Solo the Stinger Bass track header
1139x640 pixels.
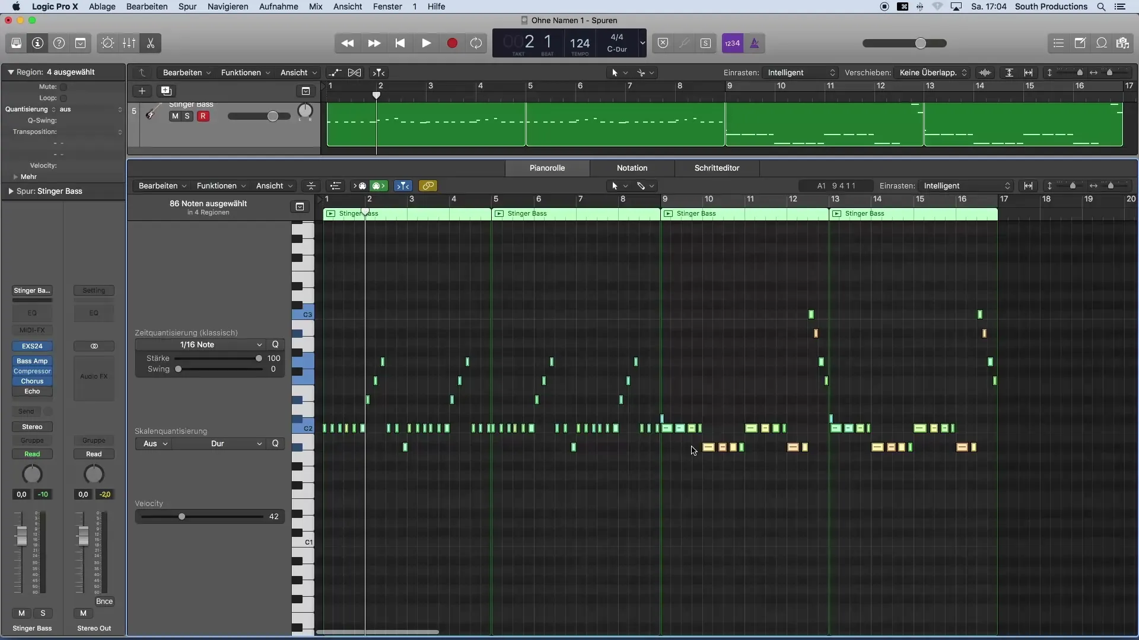187,116
